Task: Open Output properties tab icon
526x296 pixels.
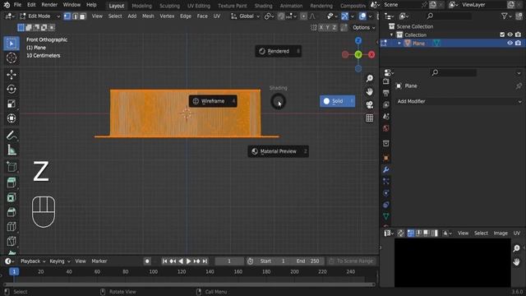Action: (x=385, y=93)
